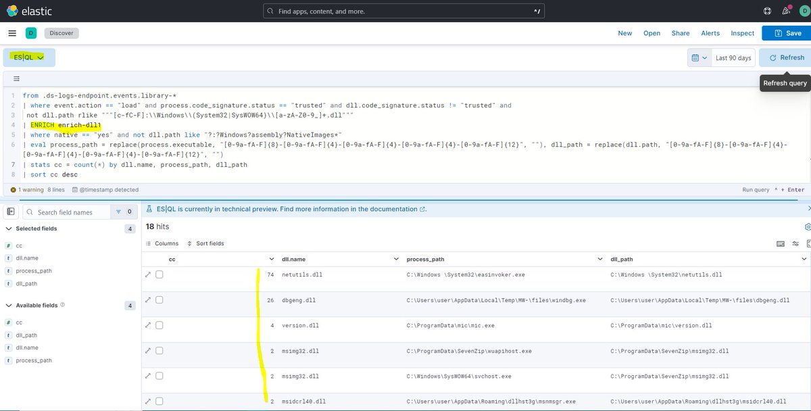
Task: Expand the msidcrl40.dll row details
Action: [x=148, y=402]
